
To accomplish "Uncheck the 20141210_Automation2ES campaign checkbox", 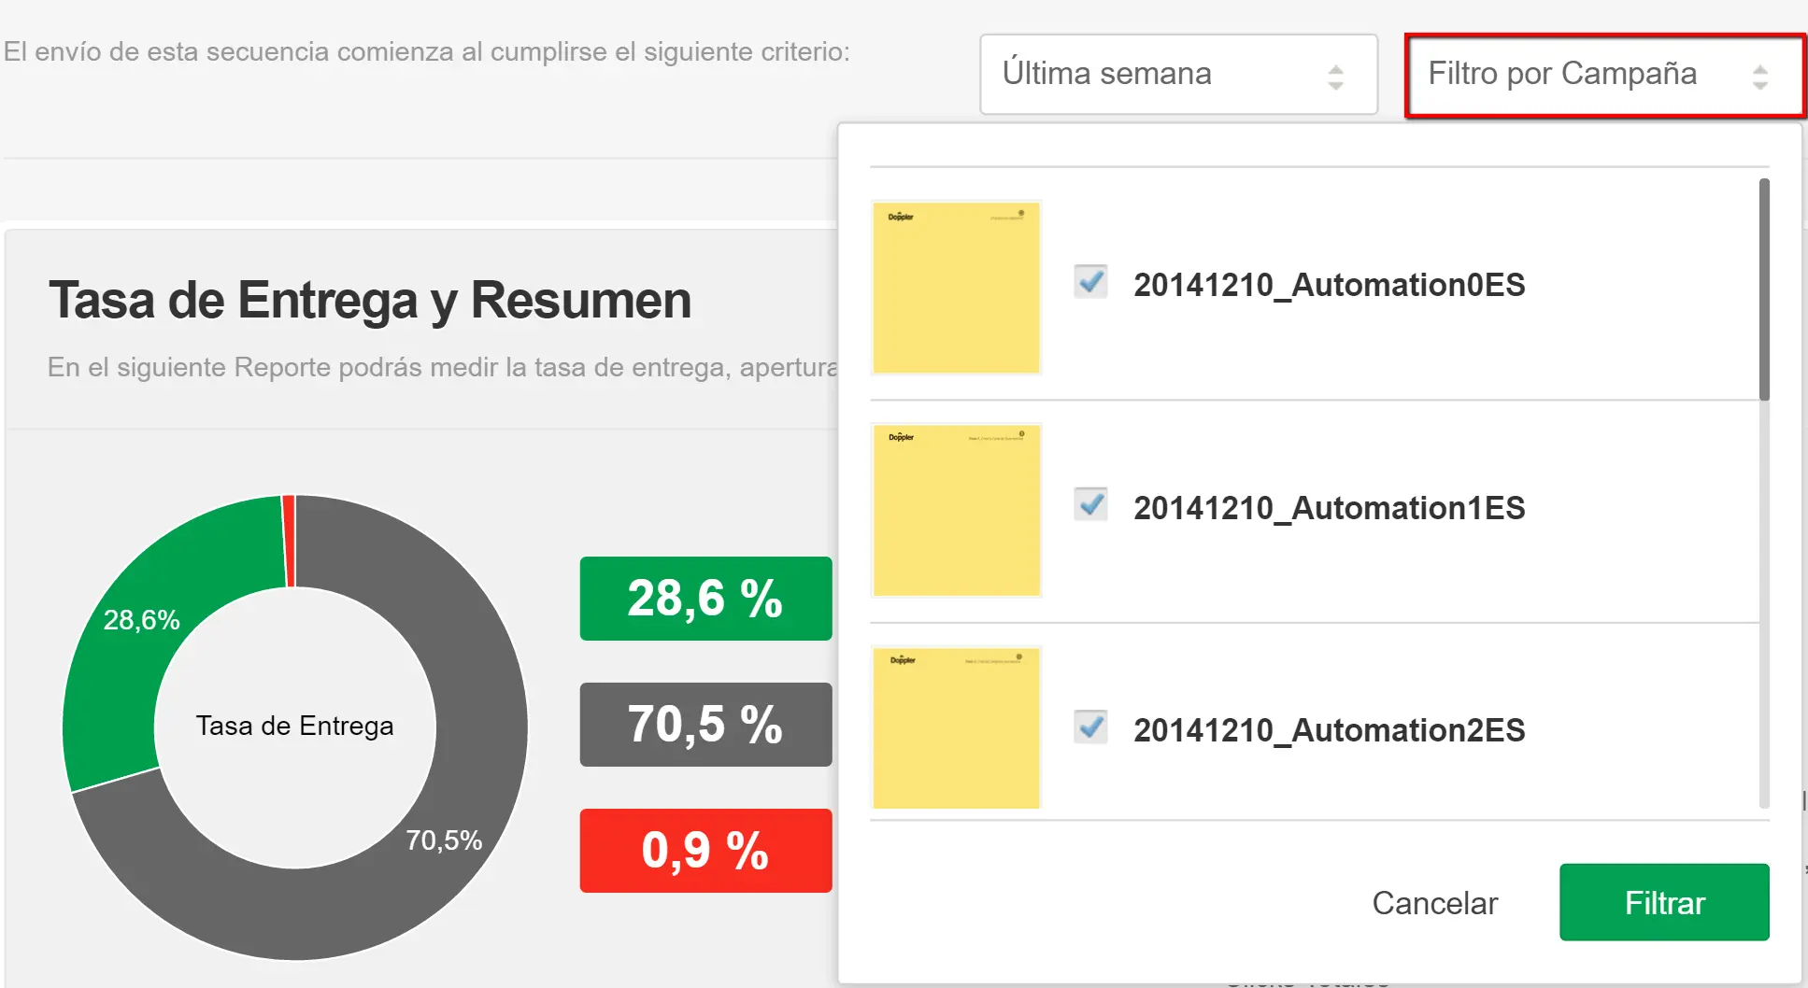I will click(x=1090, y=727).
